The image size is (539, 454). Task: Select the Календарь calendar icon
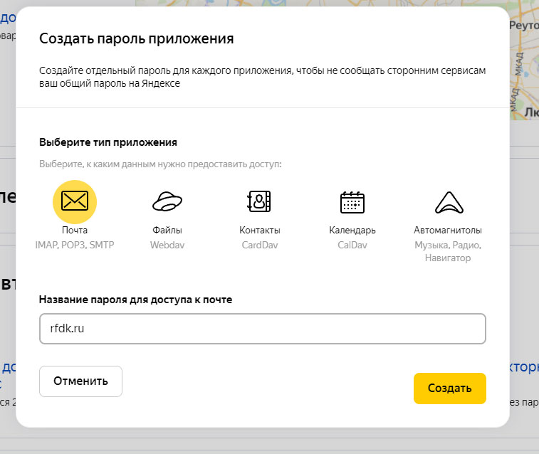tap(352, 202)
